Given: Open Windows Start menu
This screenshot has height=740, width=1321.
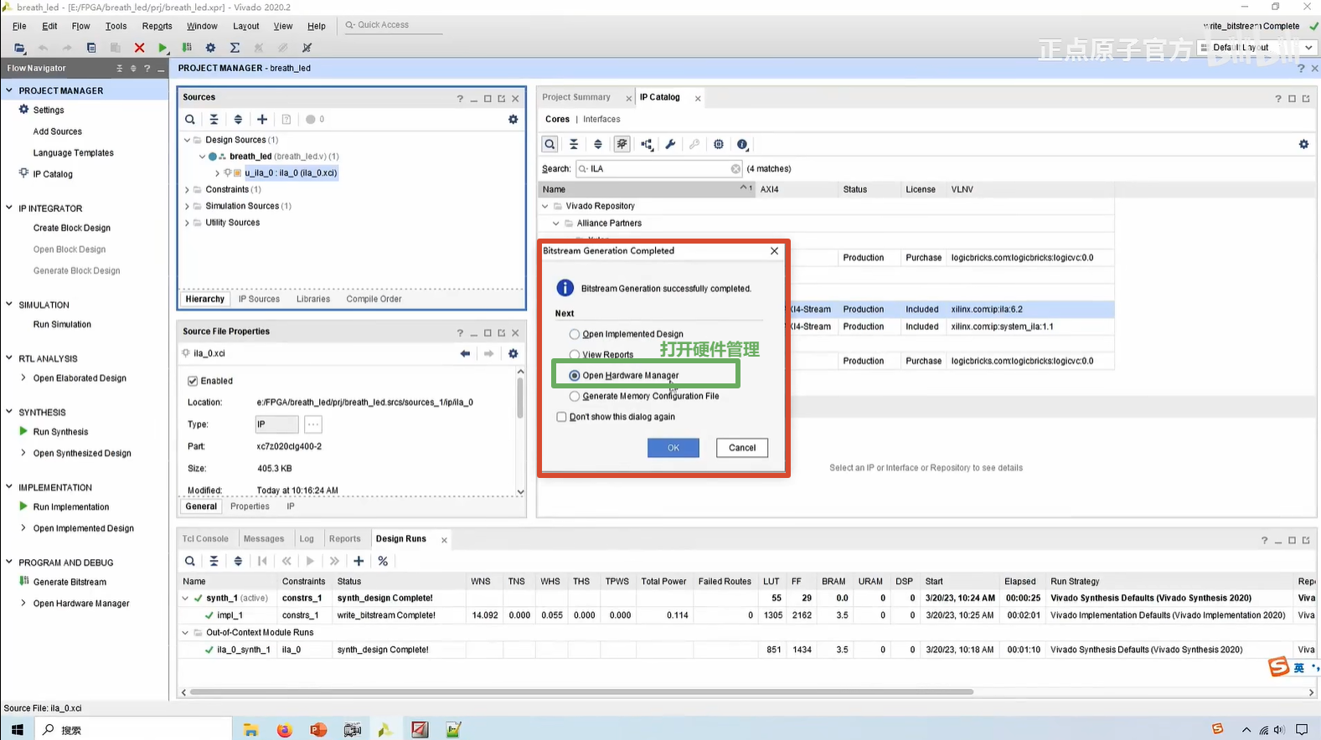Looking at the screenshot, I should [x=17, y=730].
